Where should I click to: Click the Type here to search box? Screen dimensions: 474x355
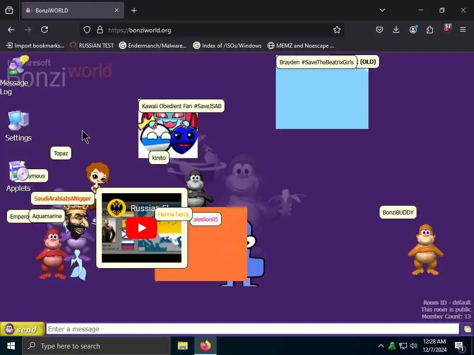coord(96,346)
